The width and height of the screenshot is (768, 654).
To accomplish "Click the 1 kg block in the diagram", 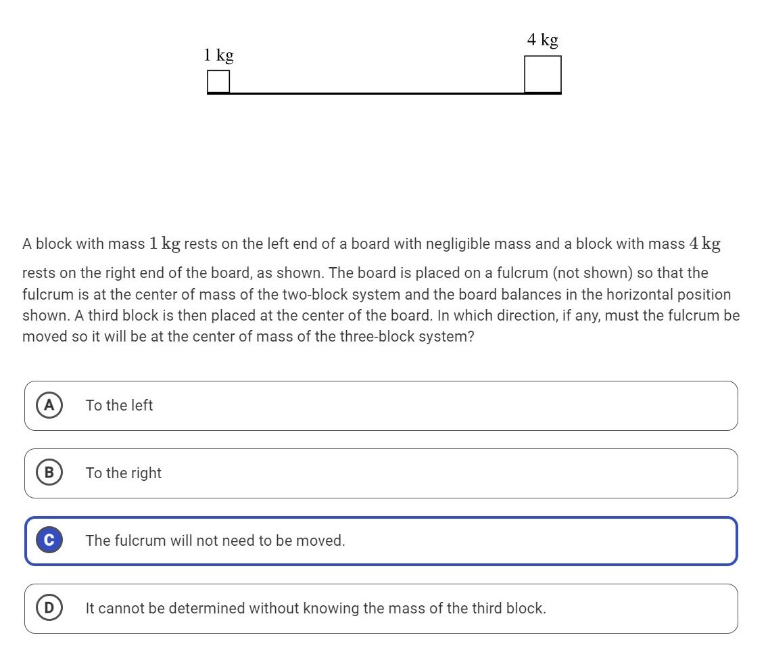I will tap(218, 81).
